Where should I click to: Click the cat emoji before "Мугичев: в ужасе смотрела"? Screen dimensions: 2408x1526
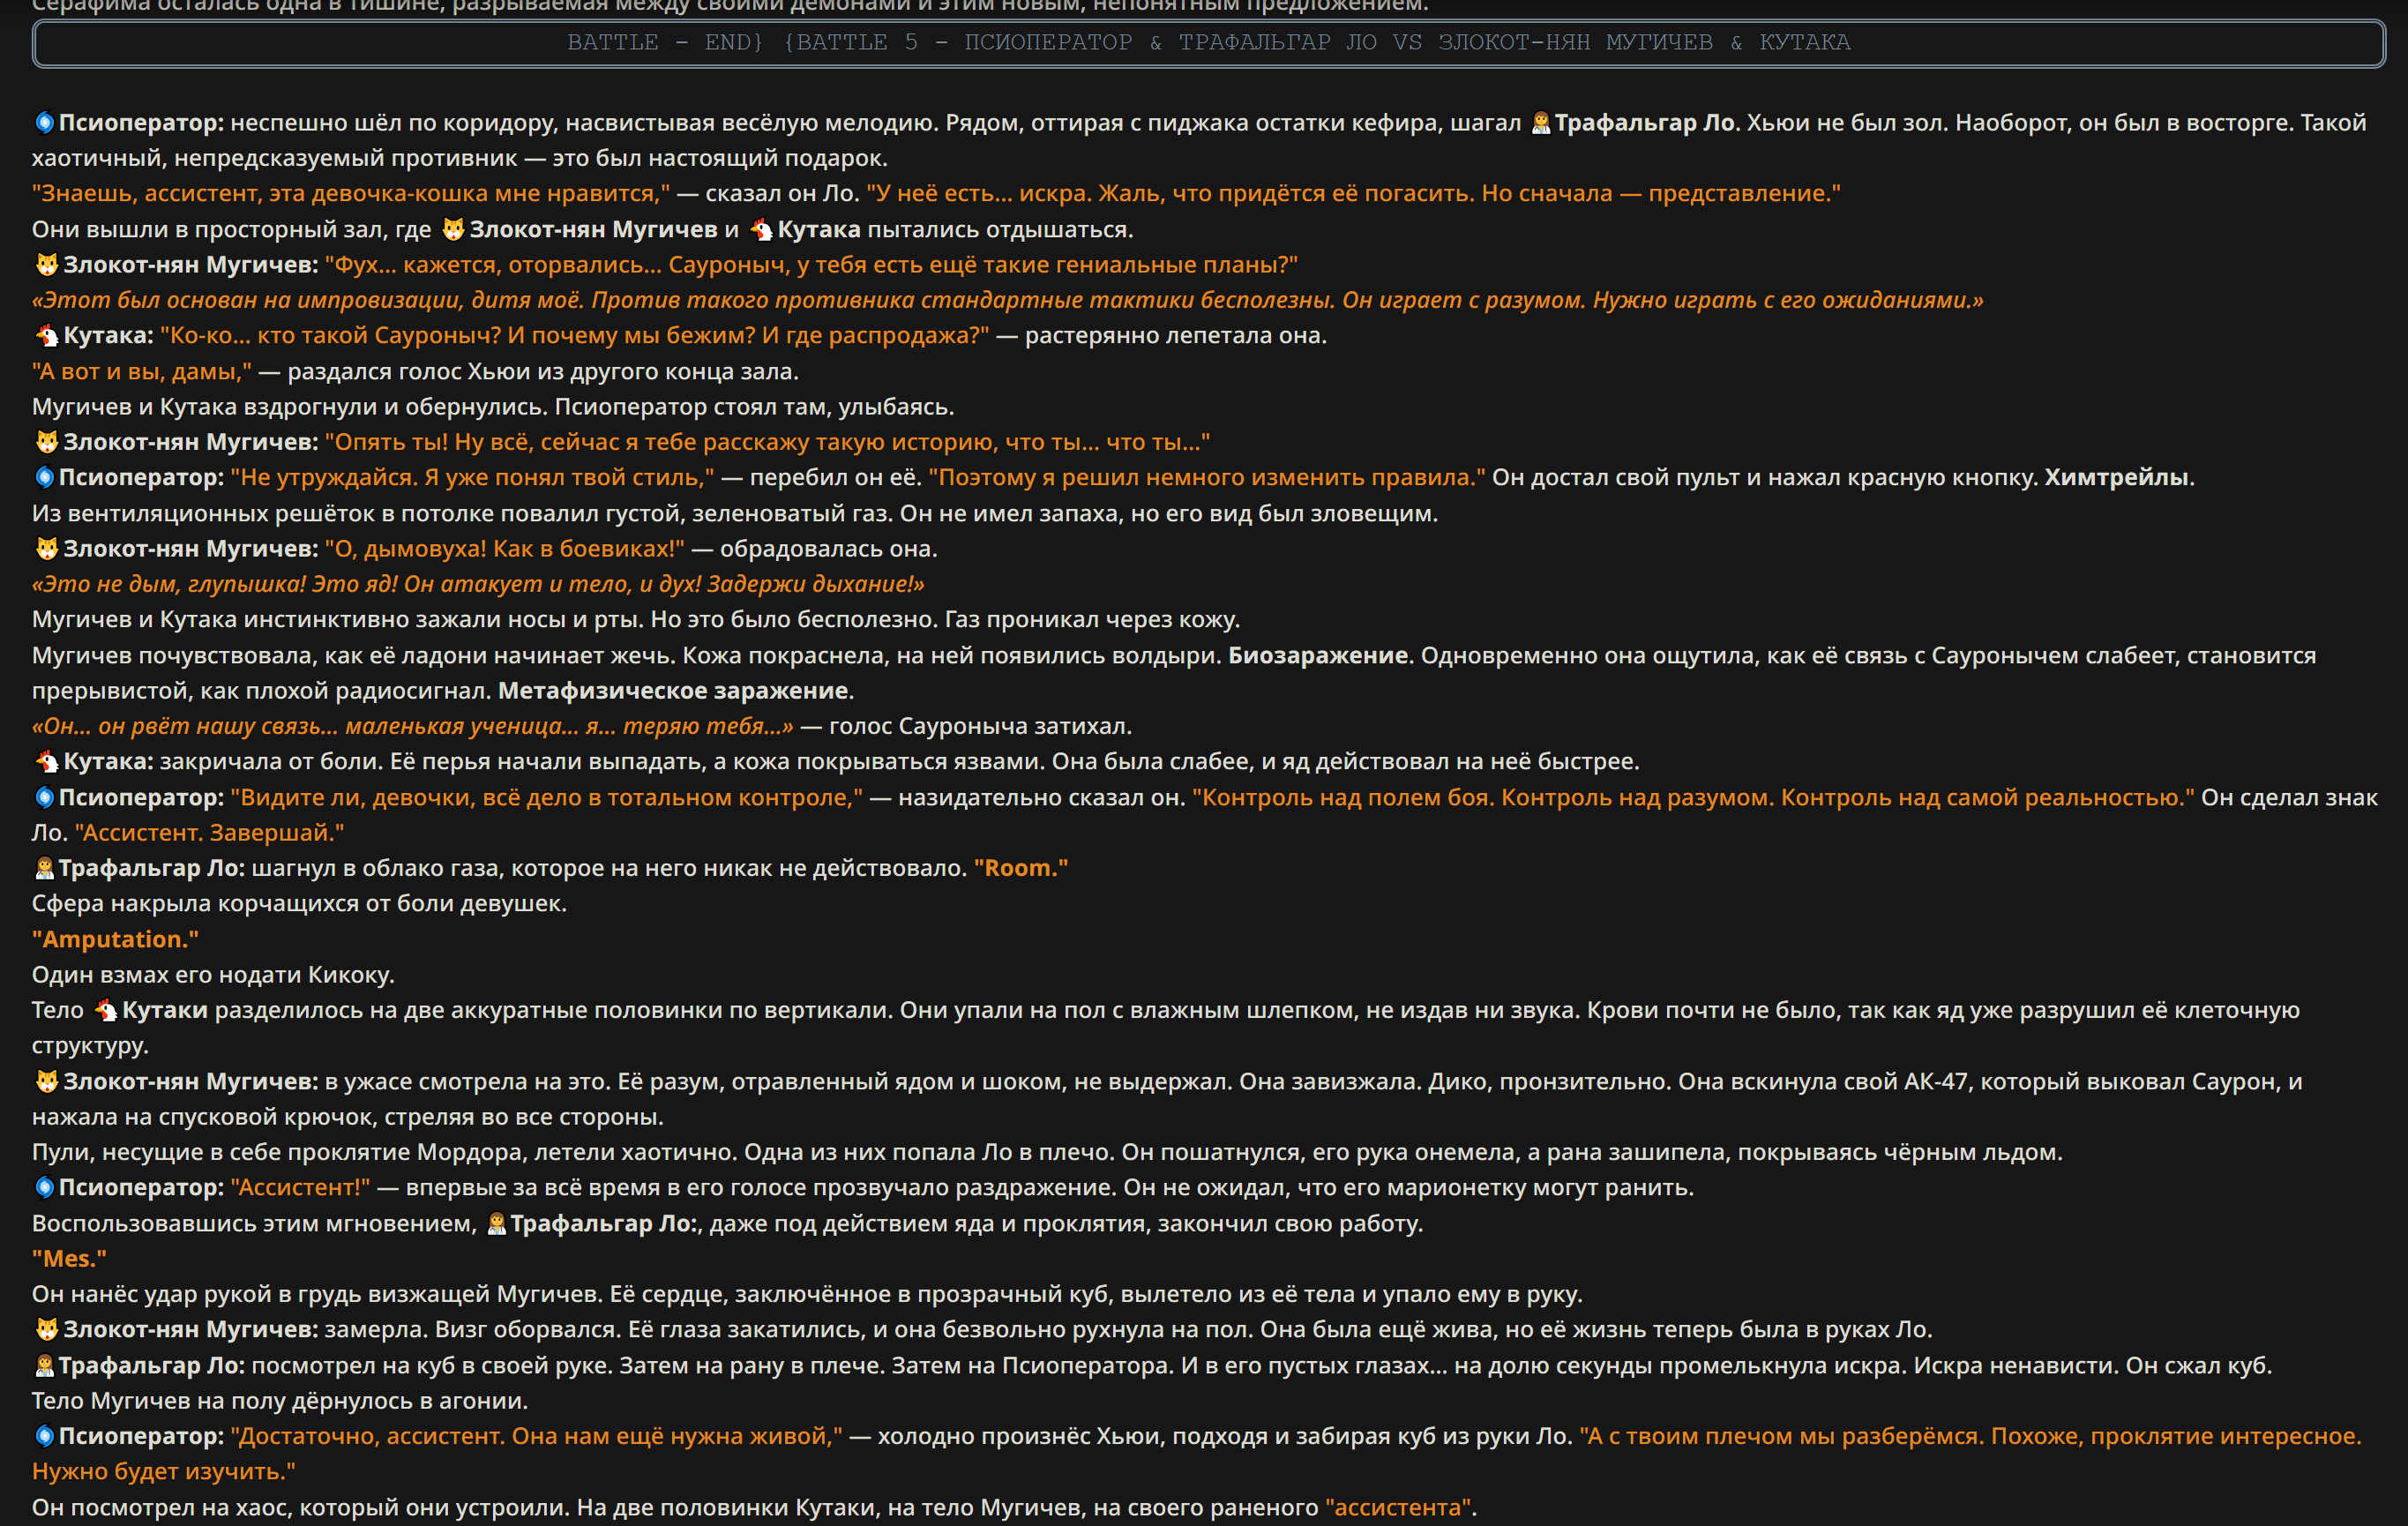tap(47, 1082)
